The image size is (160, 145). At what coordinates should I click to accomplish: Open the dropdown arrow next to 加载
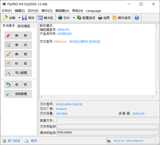19,18
